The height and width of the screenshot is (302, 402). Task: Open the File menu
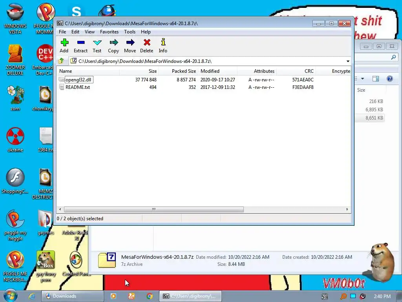coord(62,32)
